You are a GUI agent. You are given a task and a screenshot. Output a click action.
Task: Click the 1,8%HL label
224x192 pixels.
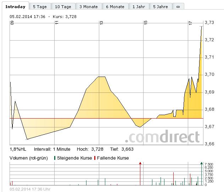pos(18,149)
